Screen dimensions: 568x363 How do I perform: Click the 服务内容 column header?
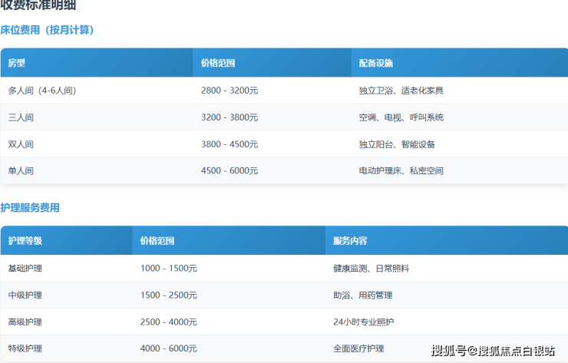point(350,241)
